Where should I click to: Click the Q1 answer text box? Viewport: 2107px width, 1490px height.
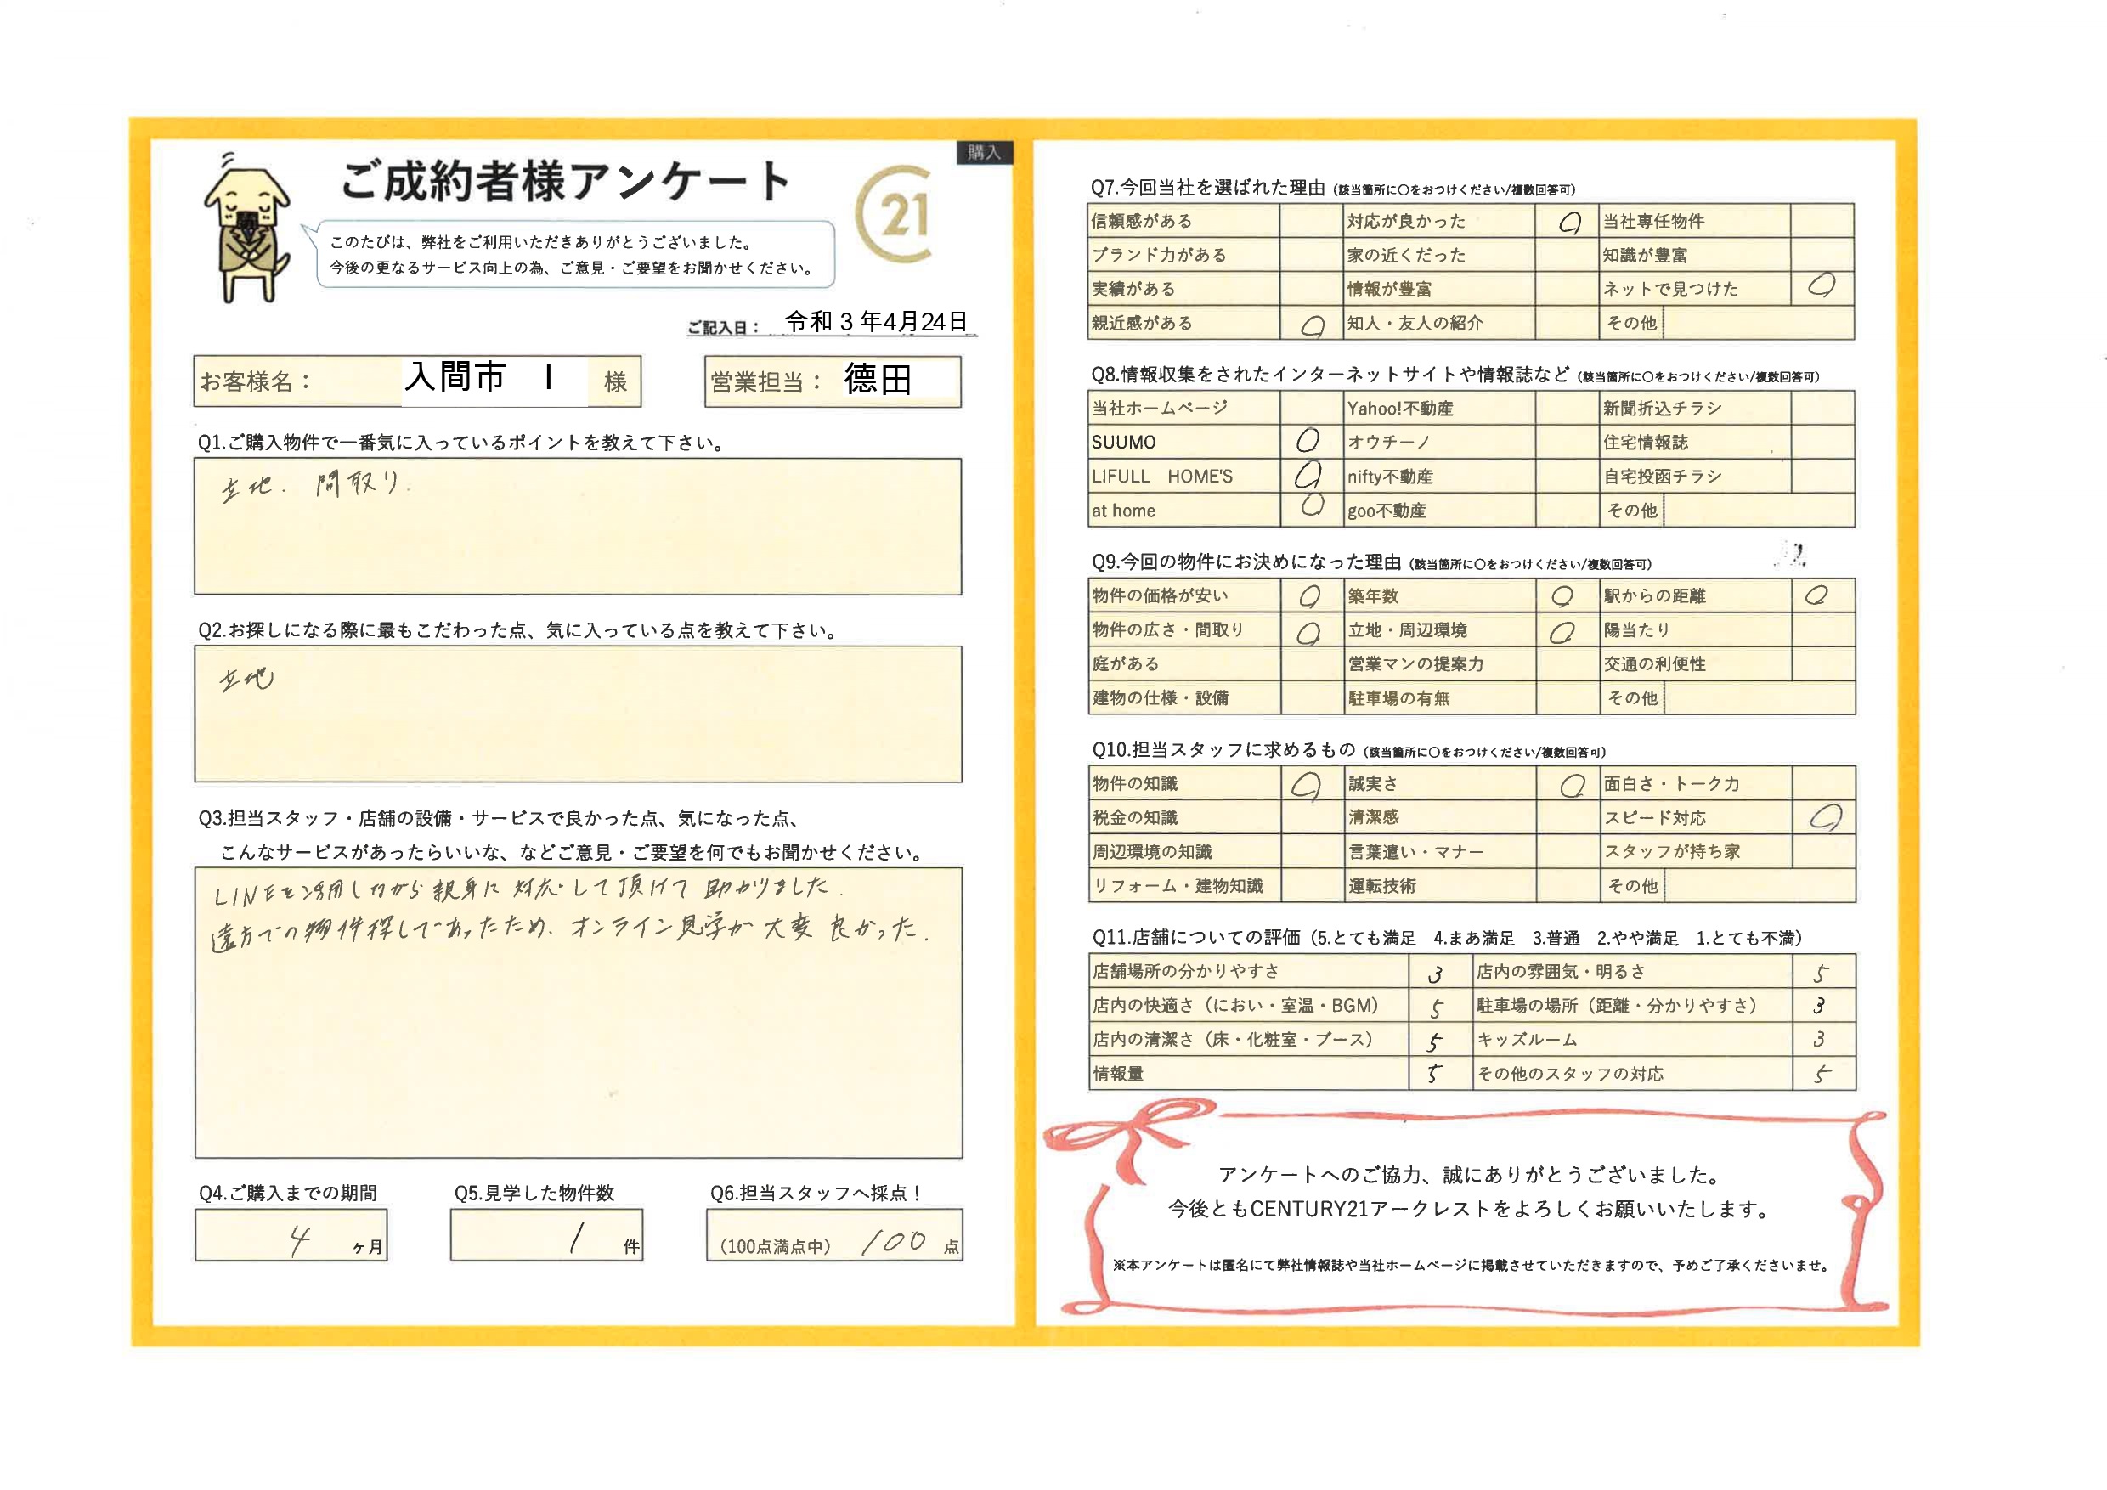[577, 527]
